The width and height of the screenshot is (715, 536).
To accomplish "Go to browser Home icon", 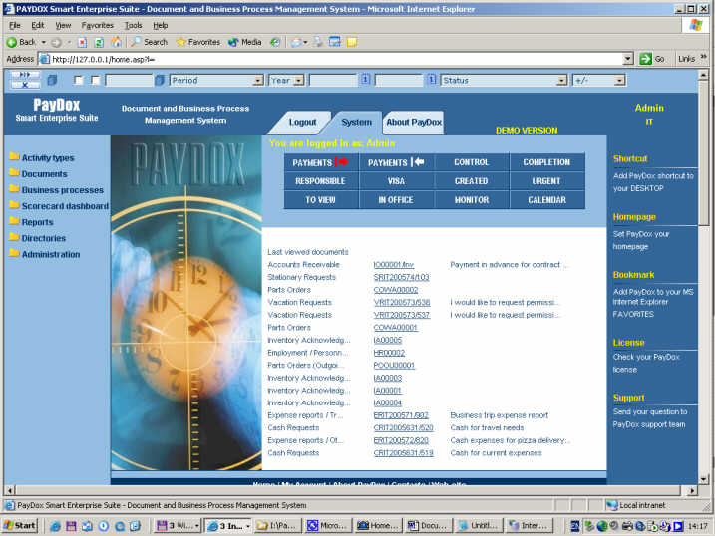I will (117, 43).
